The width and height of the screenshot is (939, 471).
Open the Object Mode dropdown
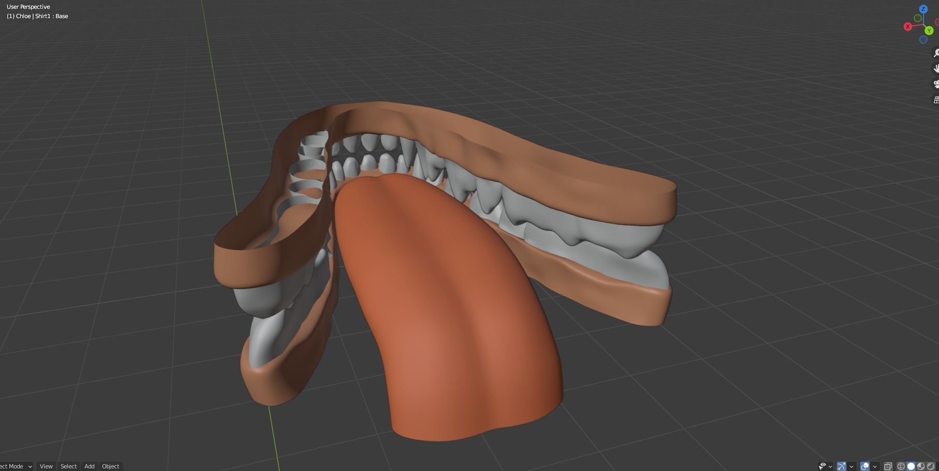pos(16,466)
